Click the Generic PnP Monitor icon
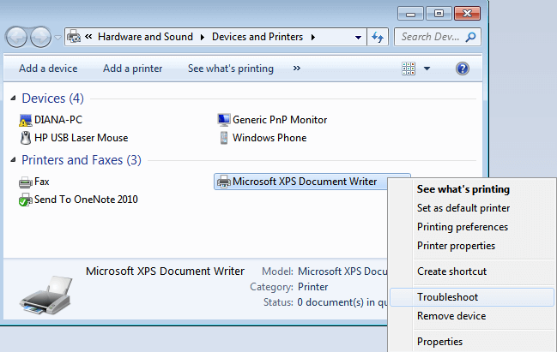The image size is (557, 352). coord(224,120)
